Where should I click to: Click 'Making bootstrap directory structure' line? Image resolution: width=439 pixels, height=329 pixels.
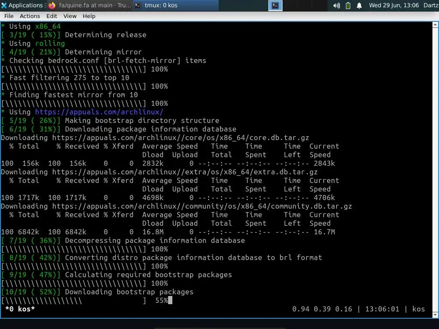pos(110,120)
